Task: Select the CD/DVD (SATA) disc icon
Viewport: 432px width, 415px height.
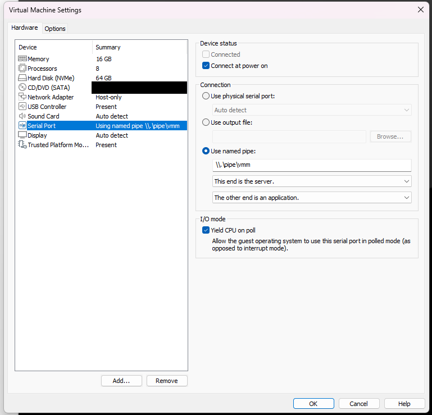Action: click(x=22, y=87)
